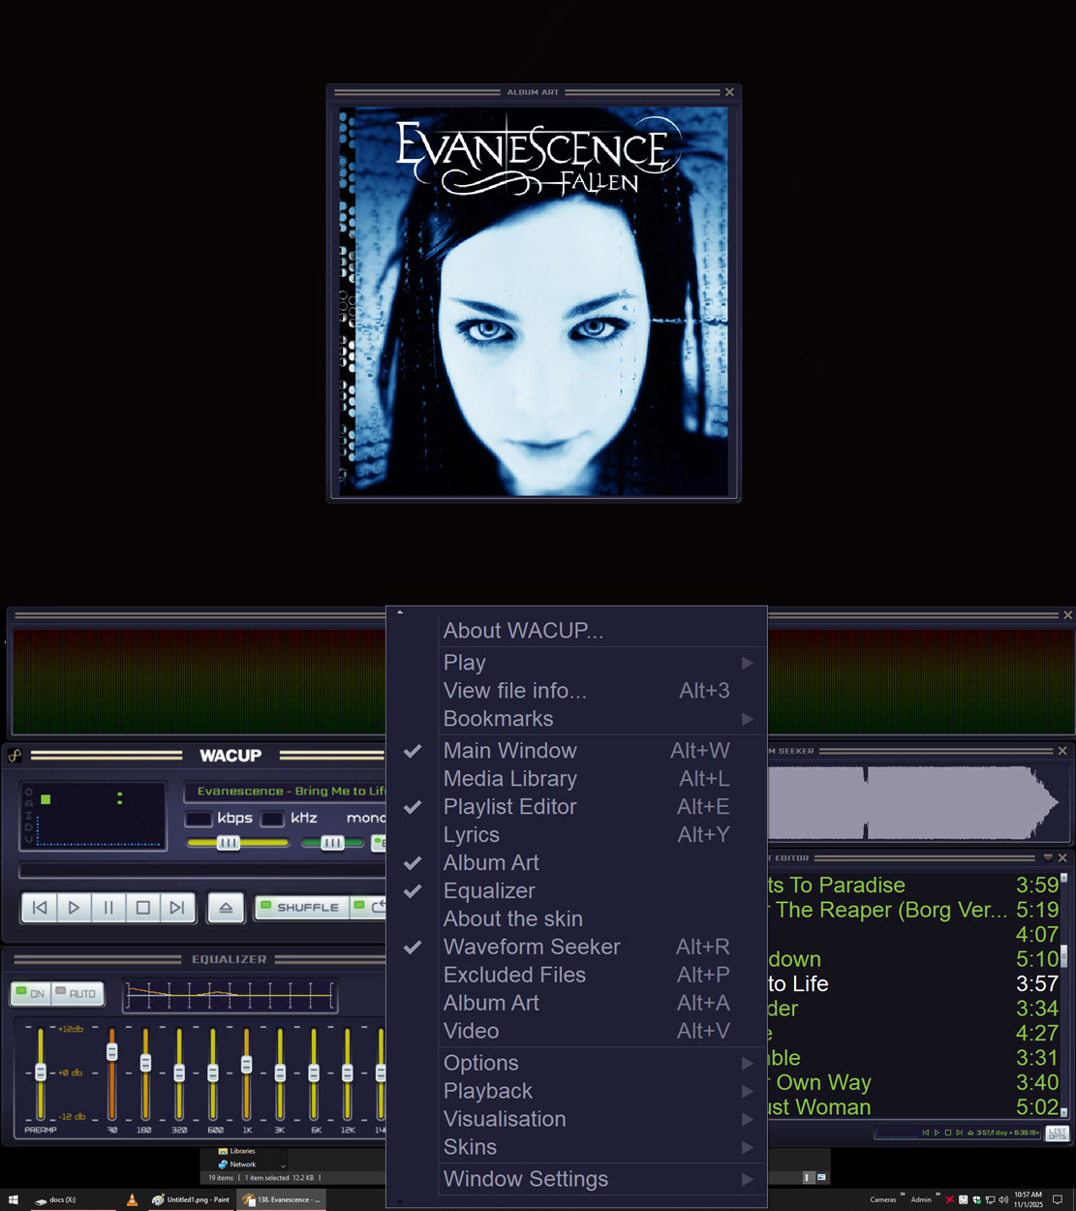Click the LIST OPTS button in playlist
The width and height of the screenshot is (1076, 1211).
point(1057,1133)
